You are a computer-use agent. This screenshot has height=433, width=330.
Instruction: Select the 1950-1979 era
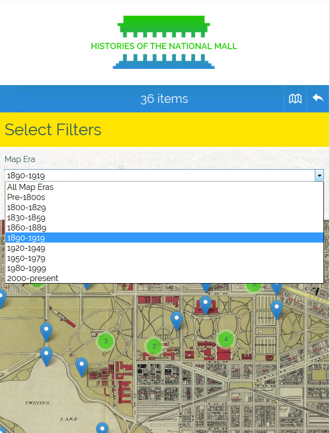tap(164, 258)
